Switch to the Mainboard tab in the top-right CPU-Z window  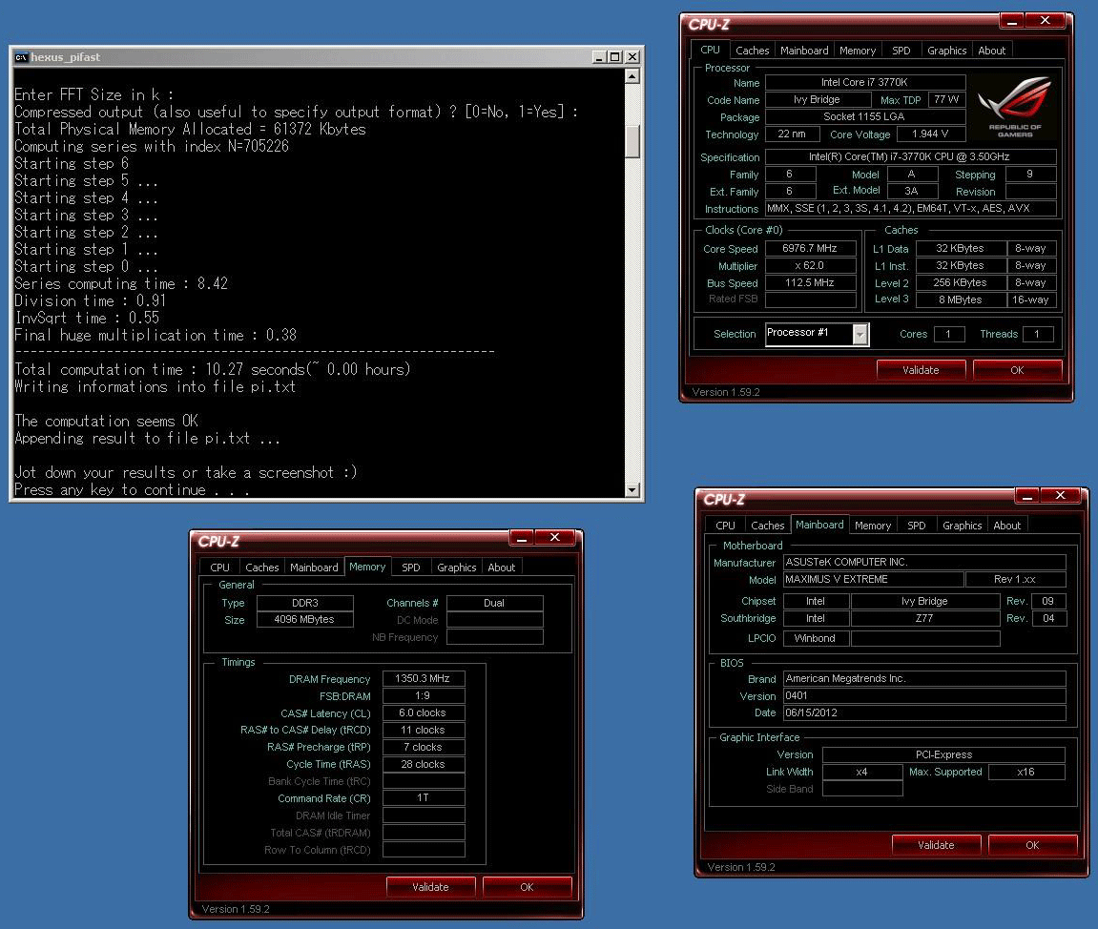click(804, 51)
